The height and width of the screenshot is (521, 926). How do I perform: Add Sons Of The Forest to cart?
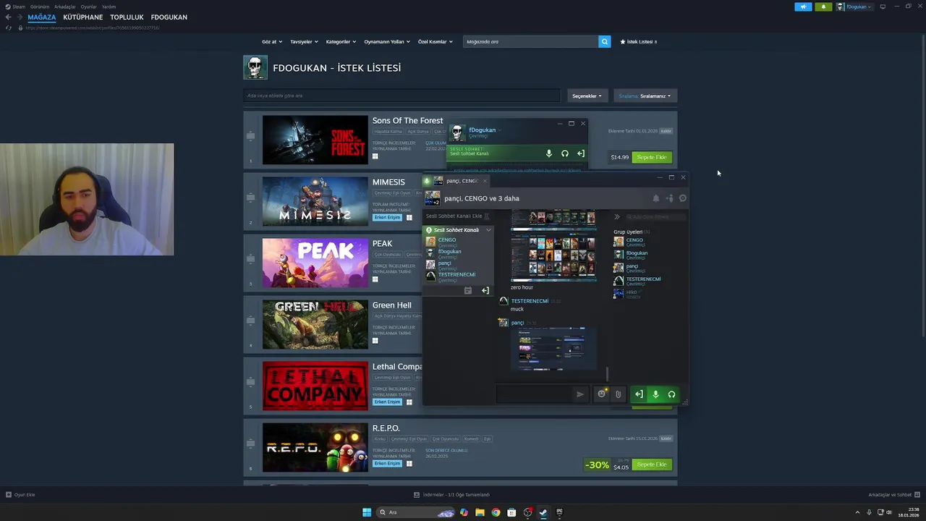tap(652, 157)
